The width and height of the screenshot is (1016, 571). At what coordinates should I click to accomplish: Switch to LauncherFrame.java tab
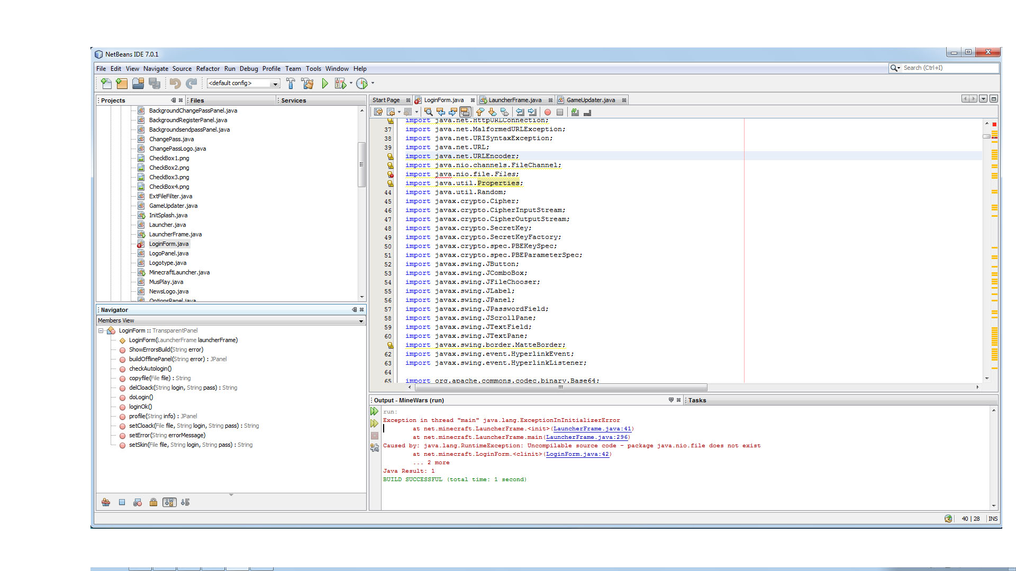(x=515, y=100)
